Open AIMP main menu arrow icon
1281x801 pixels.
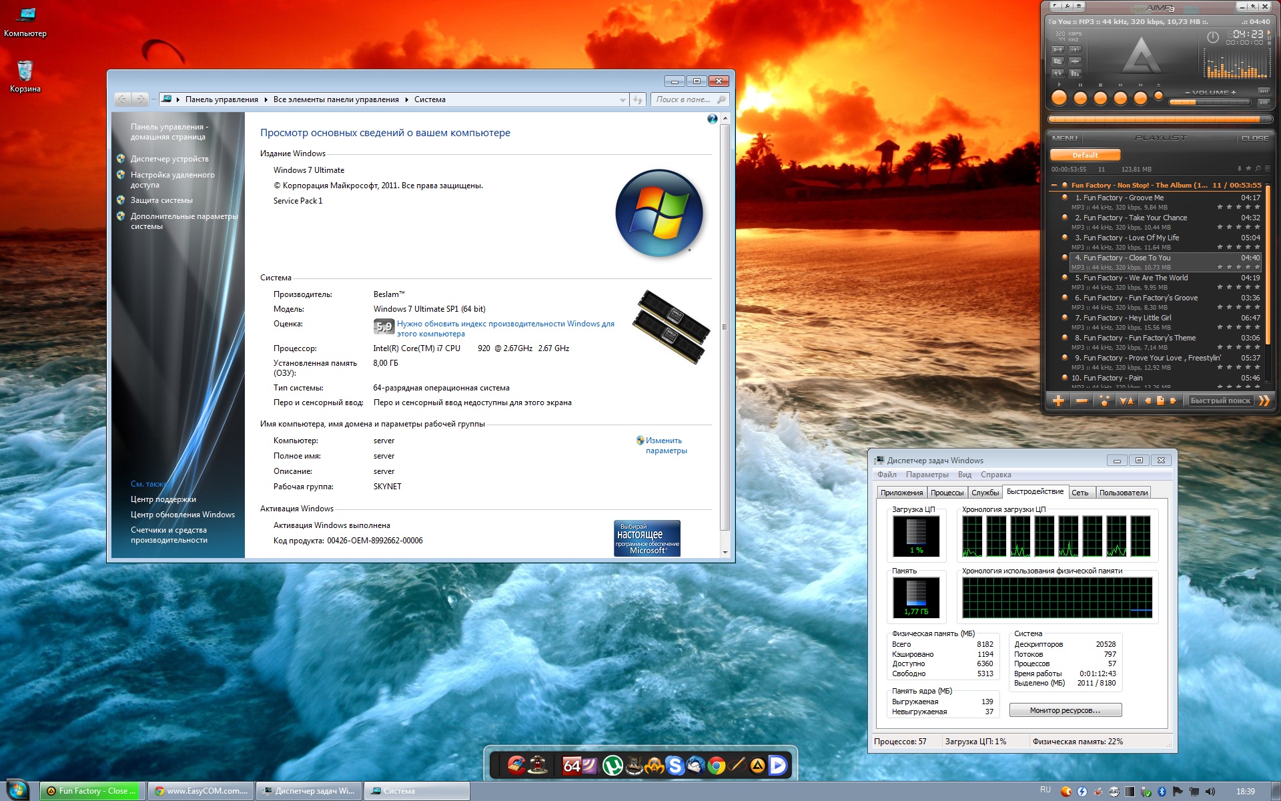(x=1055, y=6)
